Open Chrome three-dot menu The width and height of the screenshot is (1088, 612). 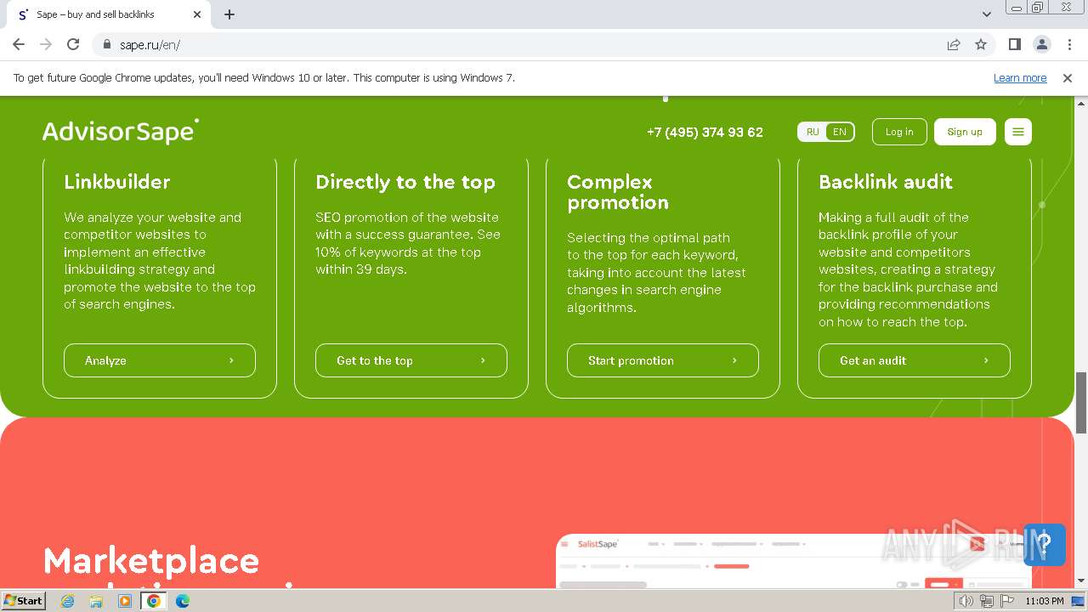coord(1068,44)
